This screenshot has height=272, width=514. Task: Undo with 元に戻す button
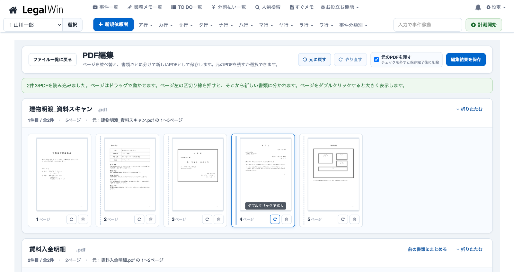[315, 60]
